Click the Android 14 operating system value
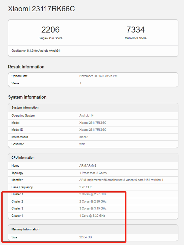This screenshot has height=245, width=184. (x=86, y=116)
